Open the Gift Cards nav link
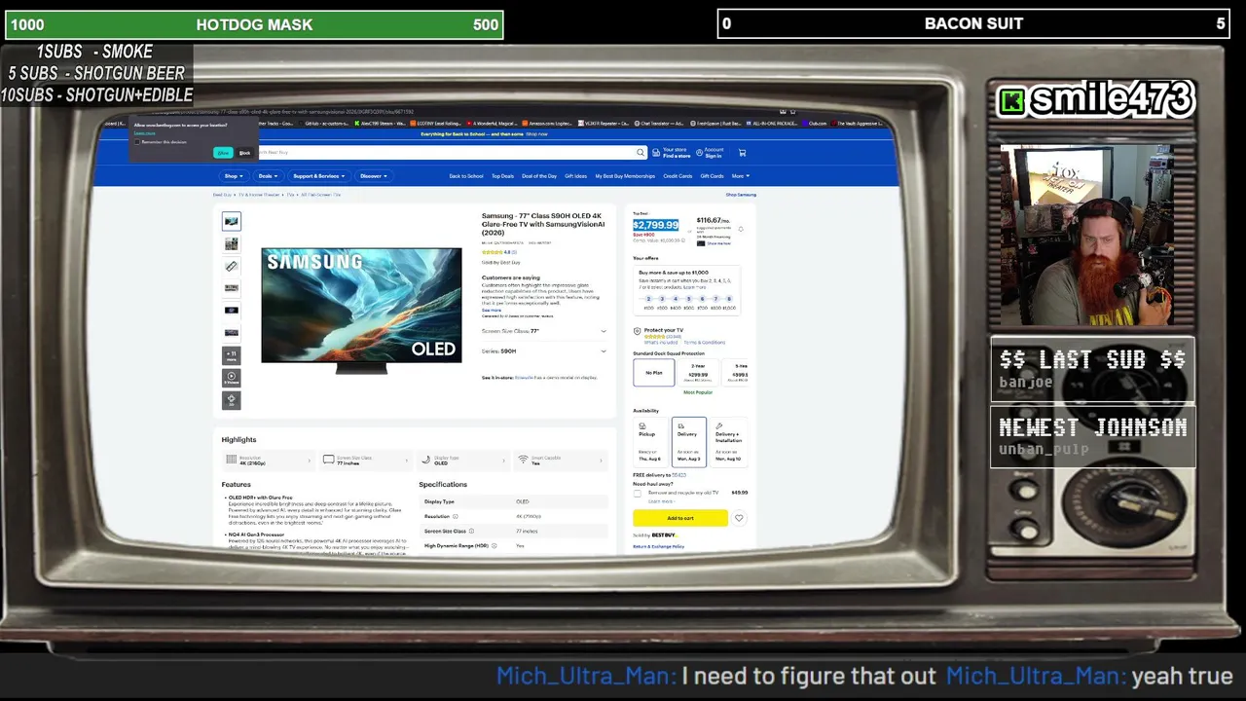 coord(712,176)
